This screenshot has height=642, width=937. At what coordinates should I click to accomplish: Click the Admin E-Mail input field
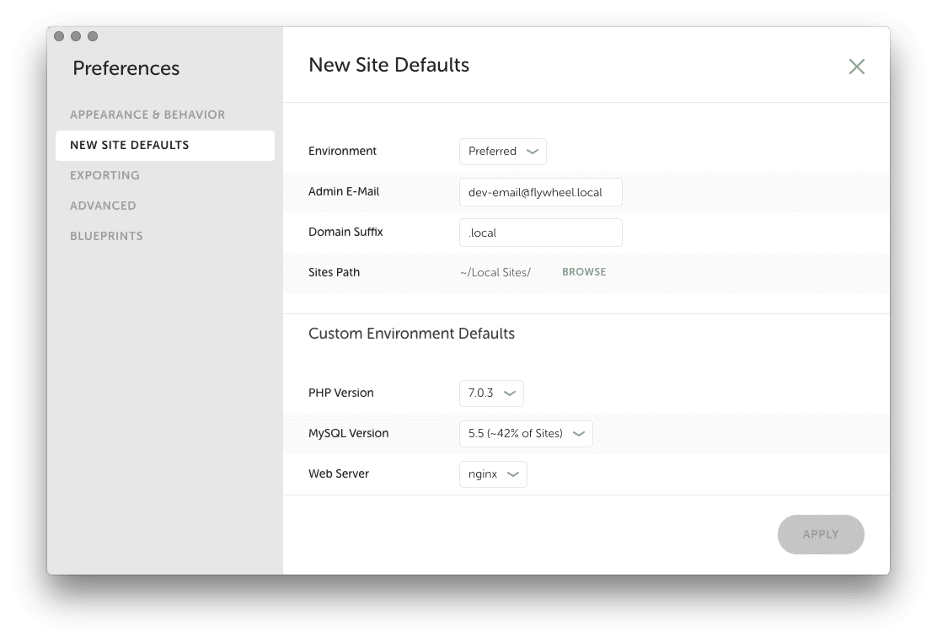point(540,192)
